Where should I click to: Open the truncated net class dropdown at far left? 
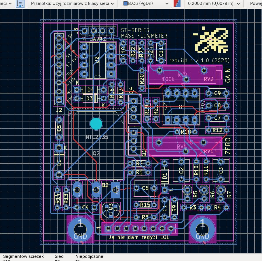[6, 3]
